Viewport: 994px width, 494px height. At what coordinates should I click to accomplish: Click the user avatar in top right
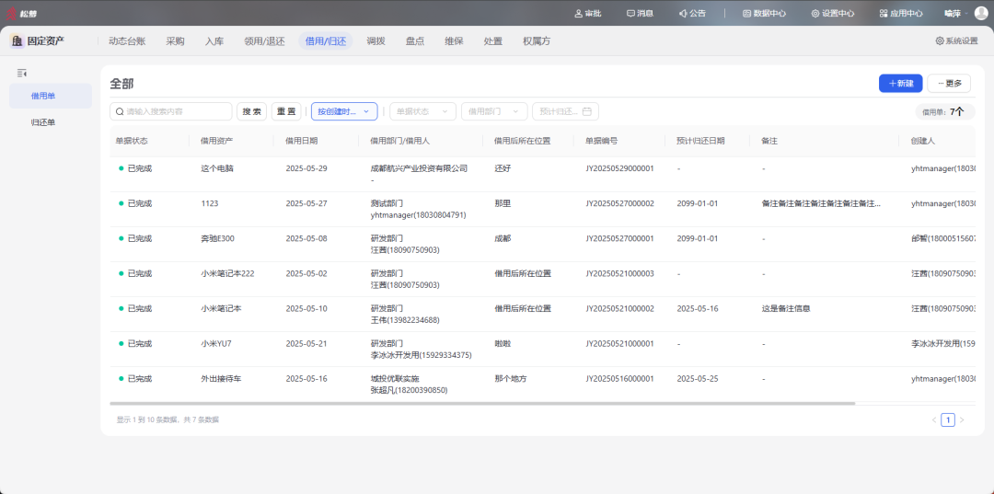980,13
